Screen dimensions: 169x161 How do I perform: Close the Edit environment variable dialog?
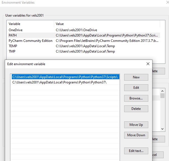[x=148, y=64]
